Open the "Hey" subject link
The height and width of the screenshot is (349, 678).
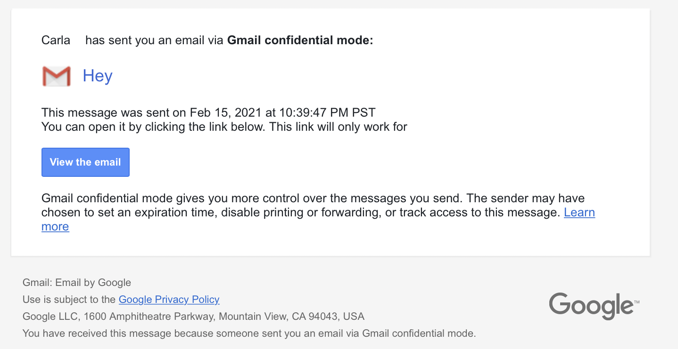tap(98, 76)
